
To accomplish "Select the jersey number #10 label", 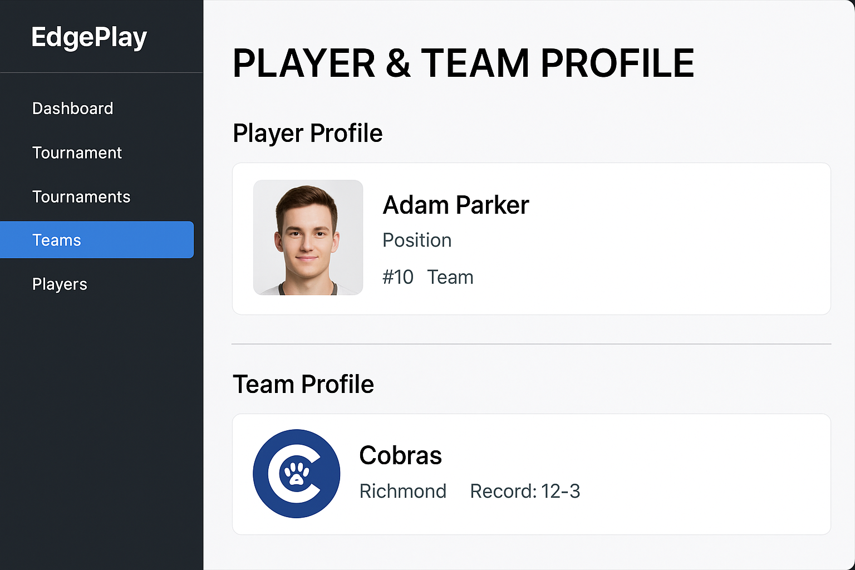I will coord(397,277).
